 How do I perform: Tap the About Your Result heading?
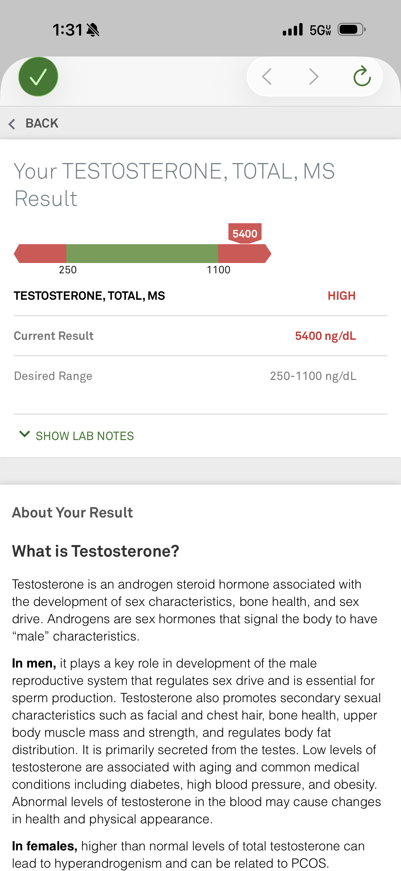[x=73, y=513]
